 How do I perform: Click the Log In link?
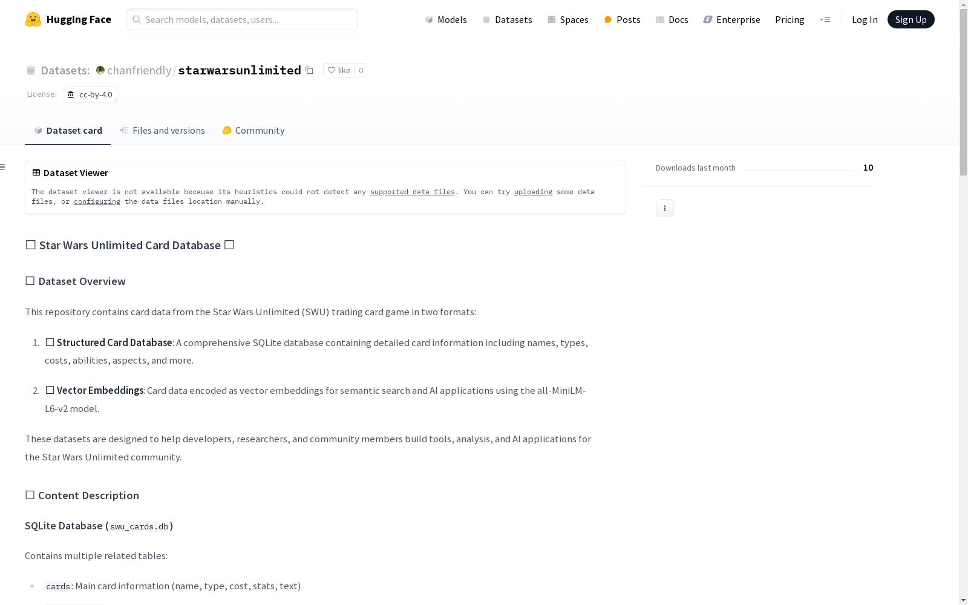(865, 19)
